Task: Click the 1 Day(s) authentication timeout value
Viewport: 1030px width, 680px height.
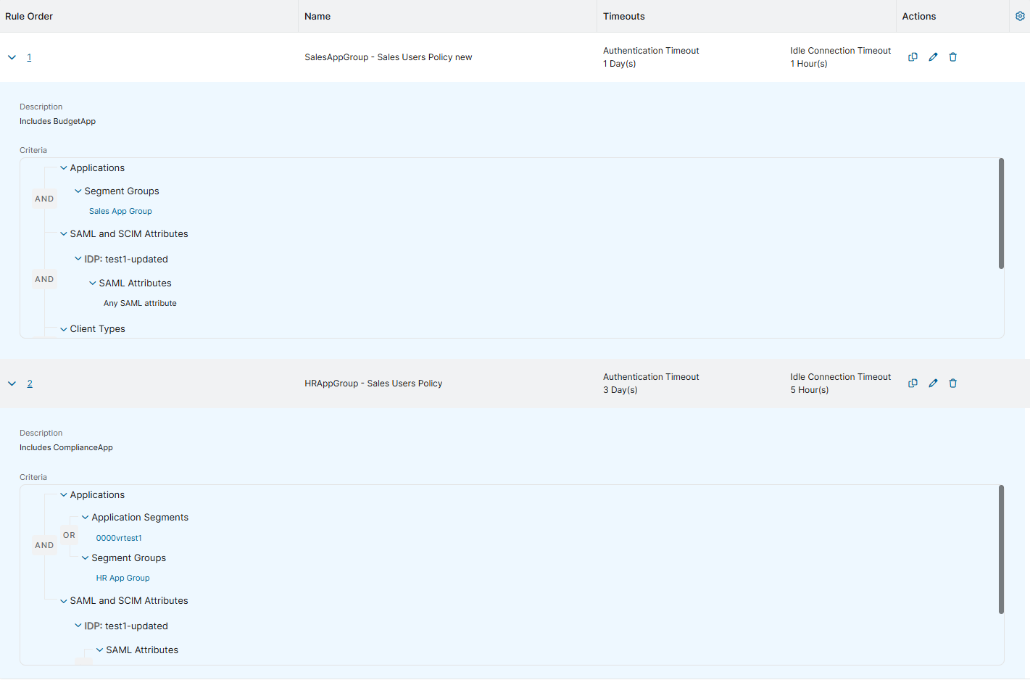Action: [x=620, y=64]
